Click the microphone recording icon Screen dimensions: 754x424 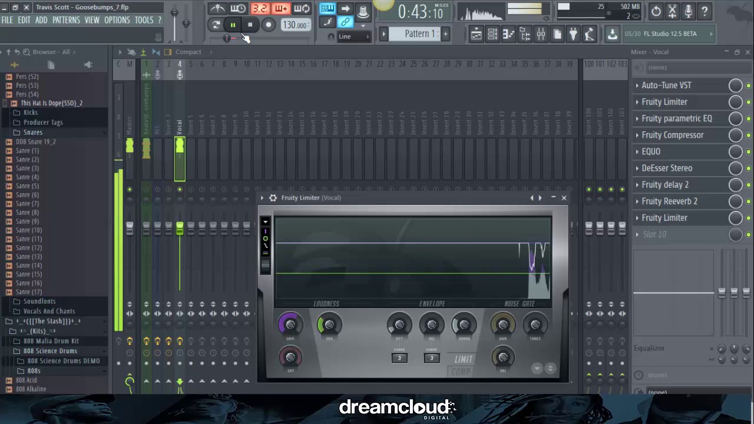688,11
